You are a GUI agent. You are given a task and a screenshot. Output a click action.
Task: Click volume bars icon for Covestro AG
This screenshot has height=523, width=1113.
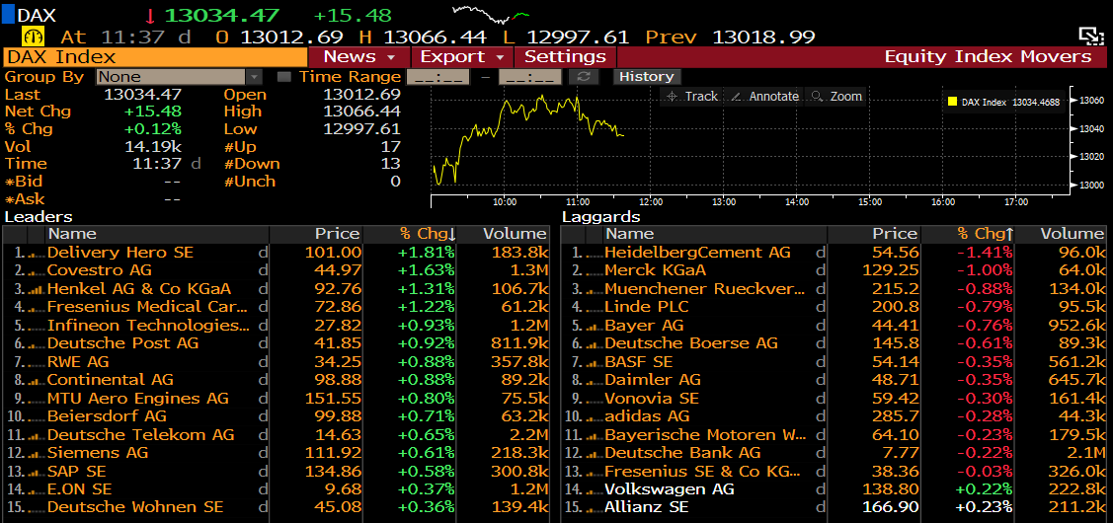(x=37, y=271)
